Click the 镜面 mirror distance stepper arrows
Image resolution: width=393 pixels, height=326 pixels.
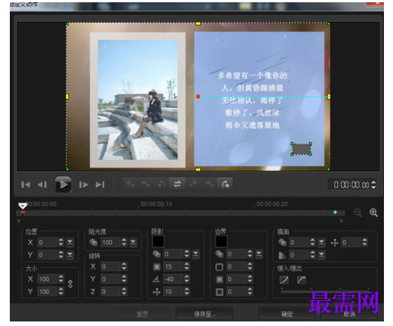point(364,243)
